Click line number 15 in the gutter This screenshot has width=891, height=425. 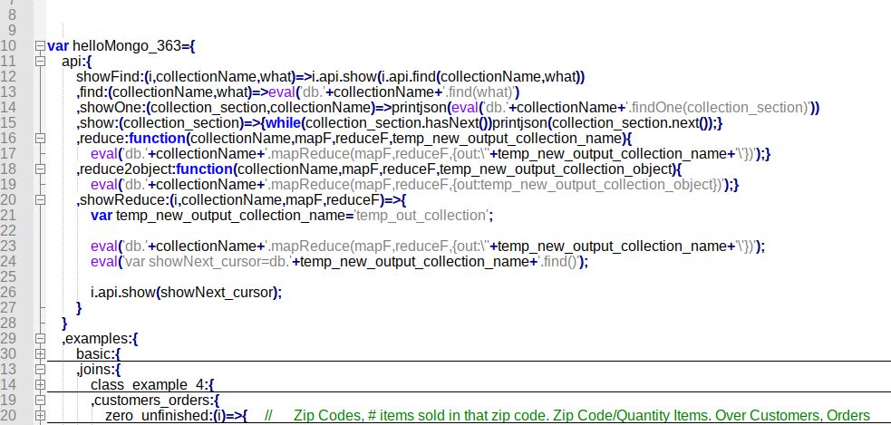tap(10, 122)
